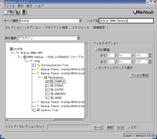This screenshot has height=139, width=157.
Task: Click the Initialization File red icon
Action: tap(38, 65)
